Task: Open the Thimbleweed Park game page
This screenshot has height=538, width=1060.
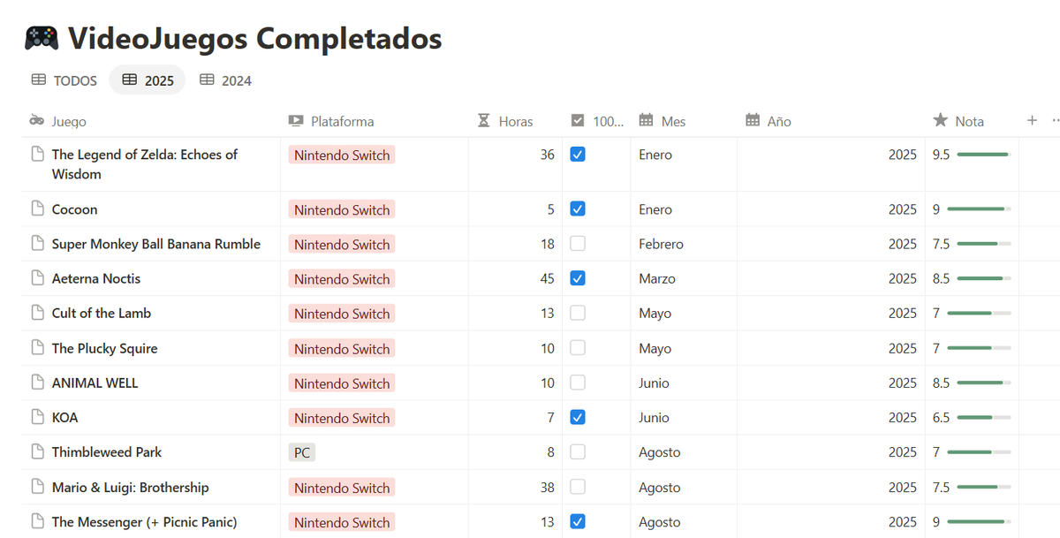Action: (x=107, y=451)
